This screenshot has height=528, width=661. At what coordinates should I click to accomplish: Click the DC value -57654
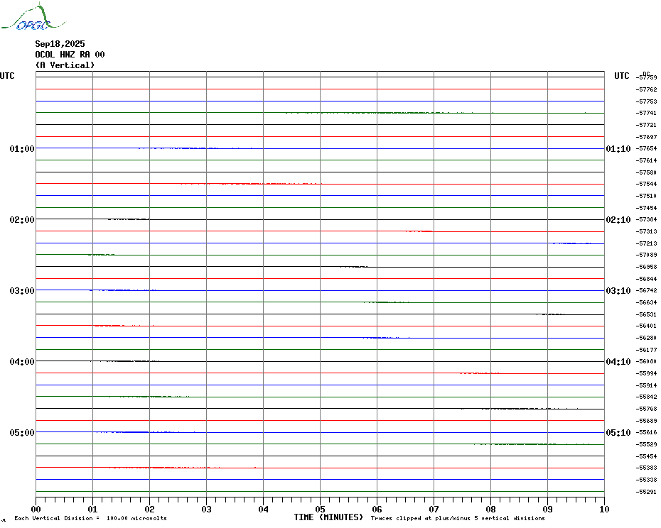[646, 148]
